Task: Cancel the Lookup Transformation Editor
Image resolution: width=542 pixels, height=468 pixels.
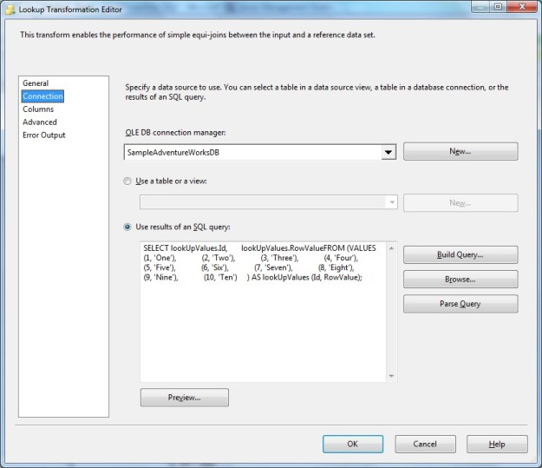Action: (424, 444)
